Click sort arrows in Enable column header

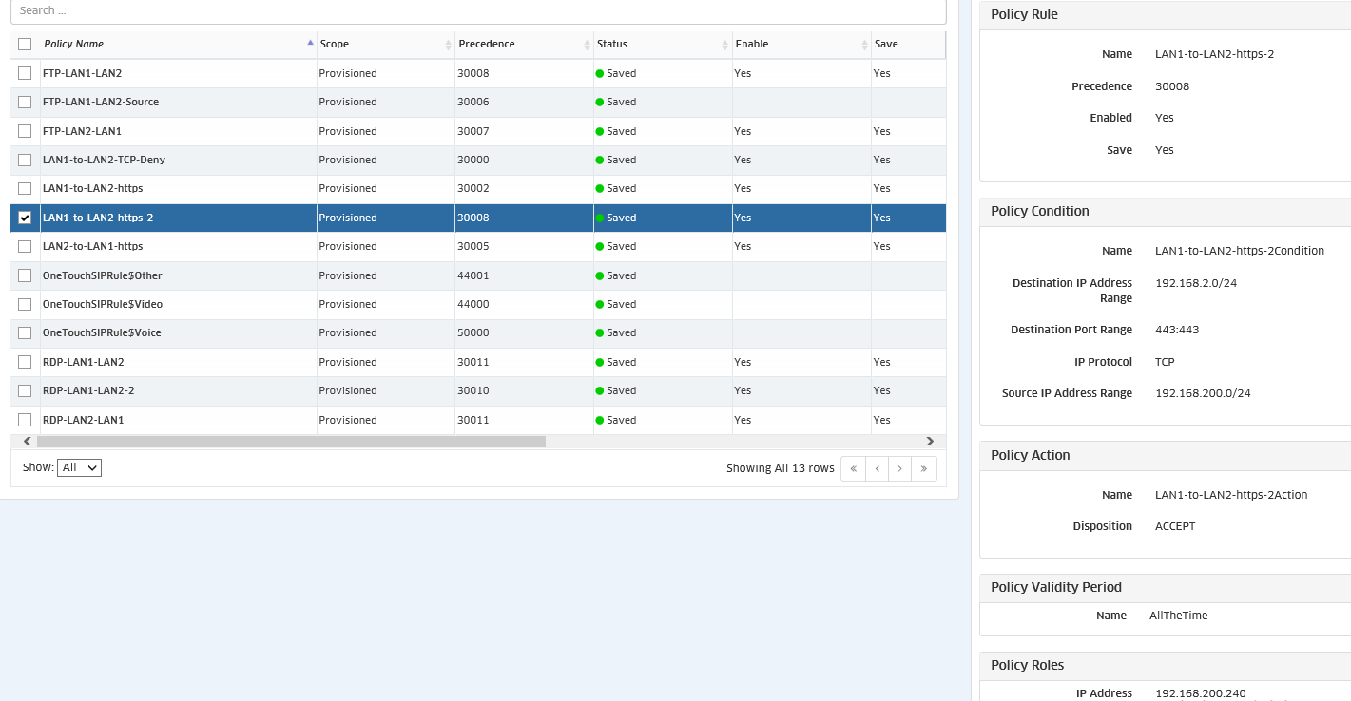click(863, 45)
